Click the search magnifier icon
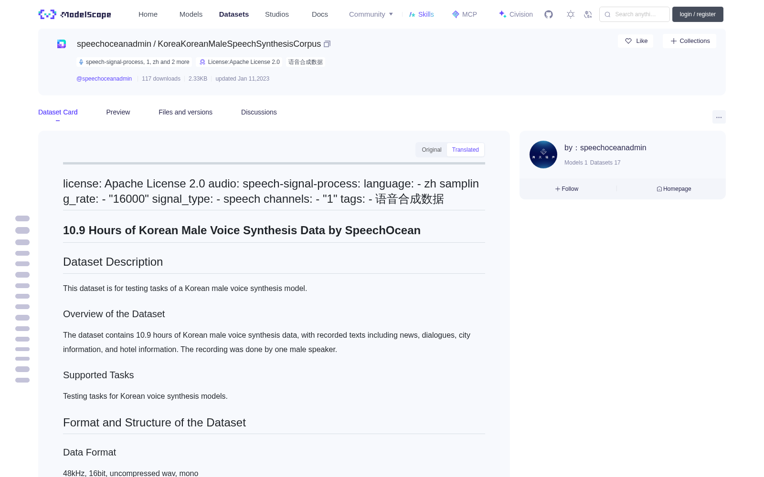This screenshot has height=477, width=764. pos(608,14)
